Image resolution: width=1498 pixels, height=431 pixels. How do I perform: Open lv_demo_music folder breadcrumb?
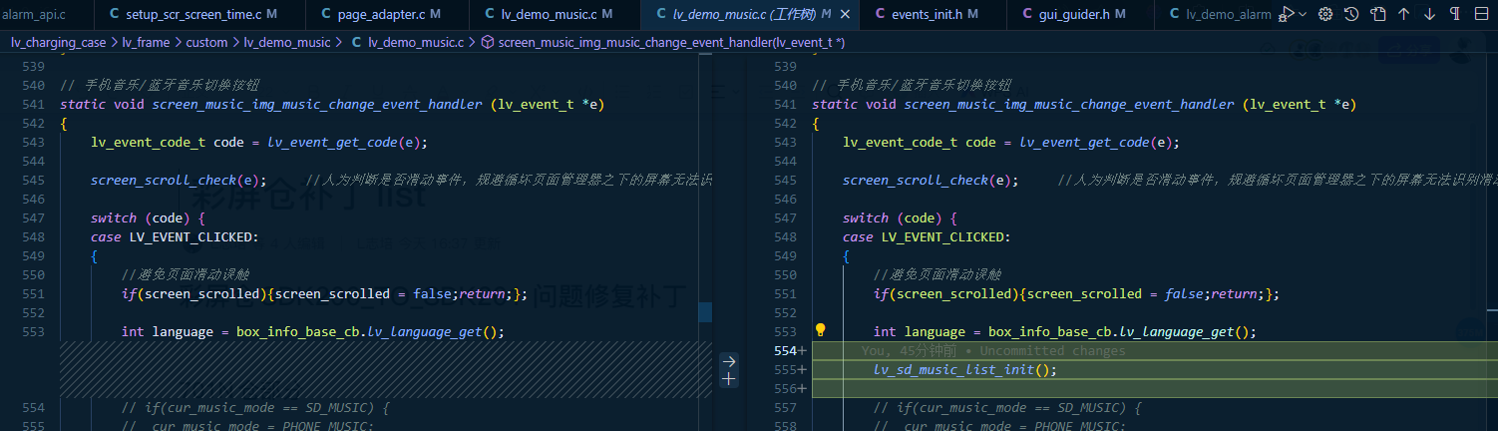(x=286, y=42)
